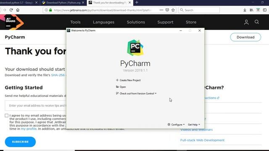The image size is (269, 151).
Task: Open the Support menu
Action: click(x=165, y=22)
